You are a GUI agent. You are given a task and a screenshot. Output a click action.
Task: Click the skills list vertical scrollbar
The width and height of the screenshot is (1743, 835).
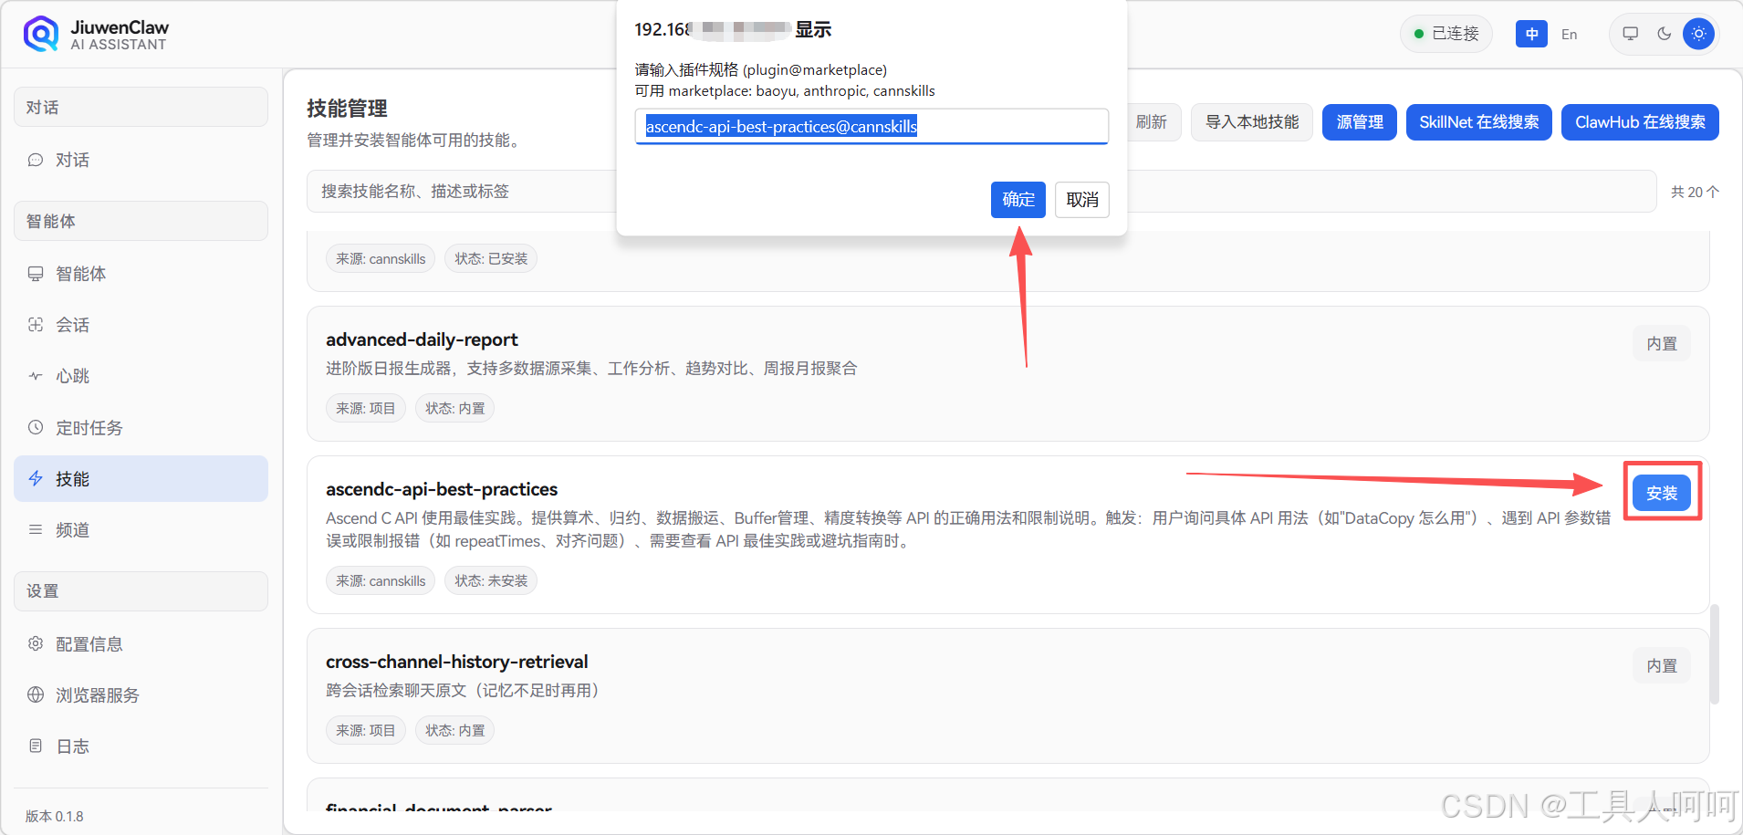point(1715,653)
